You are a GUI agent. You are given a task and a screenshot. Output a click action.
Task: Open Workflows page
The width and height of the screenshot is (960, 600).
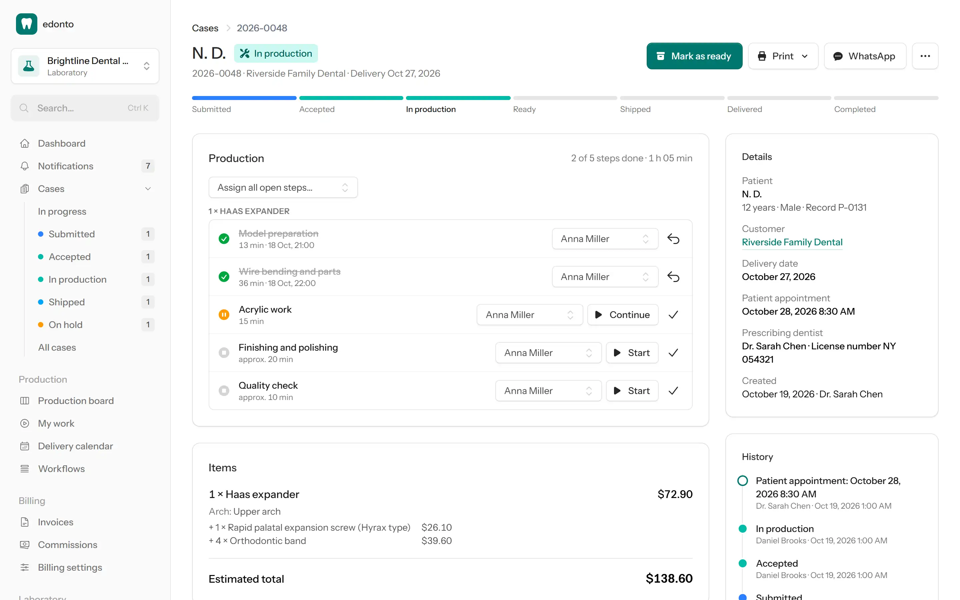[85, 469]
